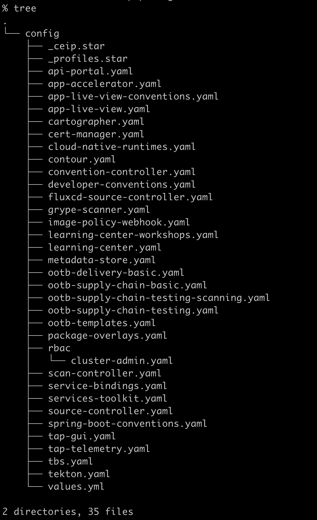Click cert-manager.yaml in the listing
317x520 pixels.
point(96,134)
